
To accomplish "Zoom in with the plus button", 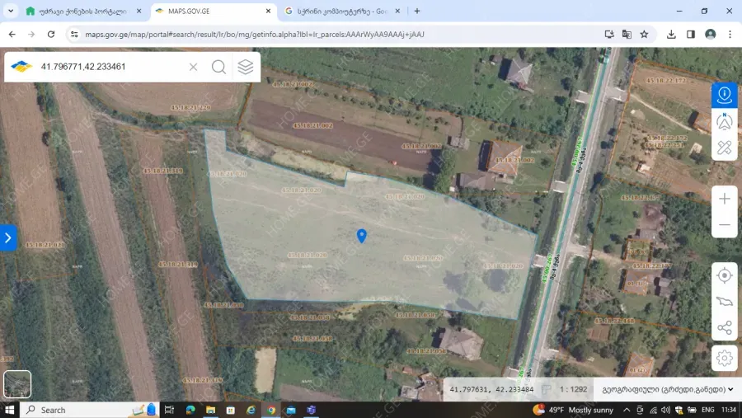I will click(724, 199).
